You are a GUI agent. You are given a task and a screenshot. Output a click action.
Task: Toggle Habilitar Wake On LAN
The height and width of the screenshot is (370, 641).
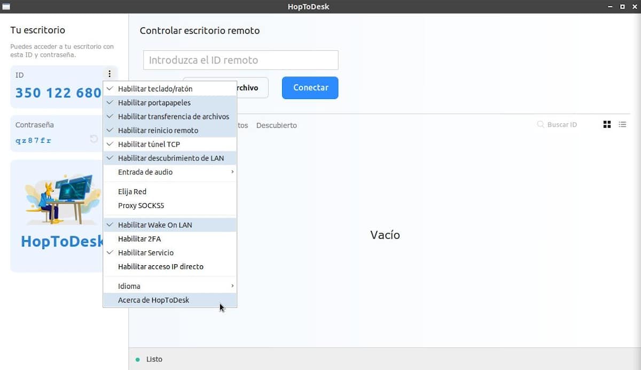[x=170, y=225]
